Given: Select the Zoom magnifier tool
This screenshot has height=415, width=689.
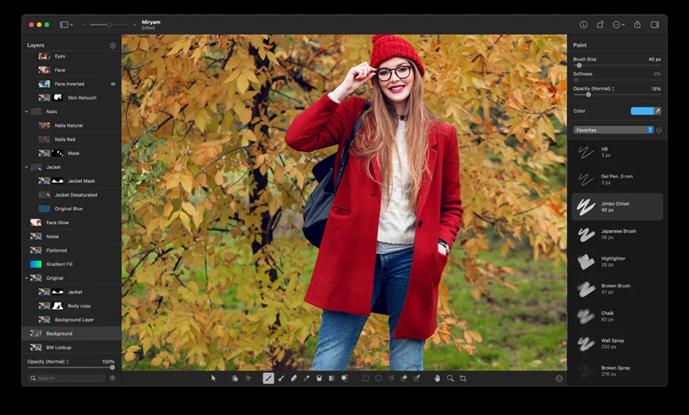Looking at the screenshot, I should [x=450, y=378].
